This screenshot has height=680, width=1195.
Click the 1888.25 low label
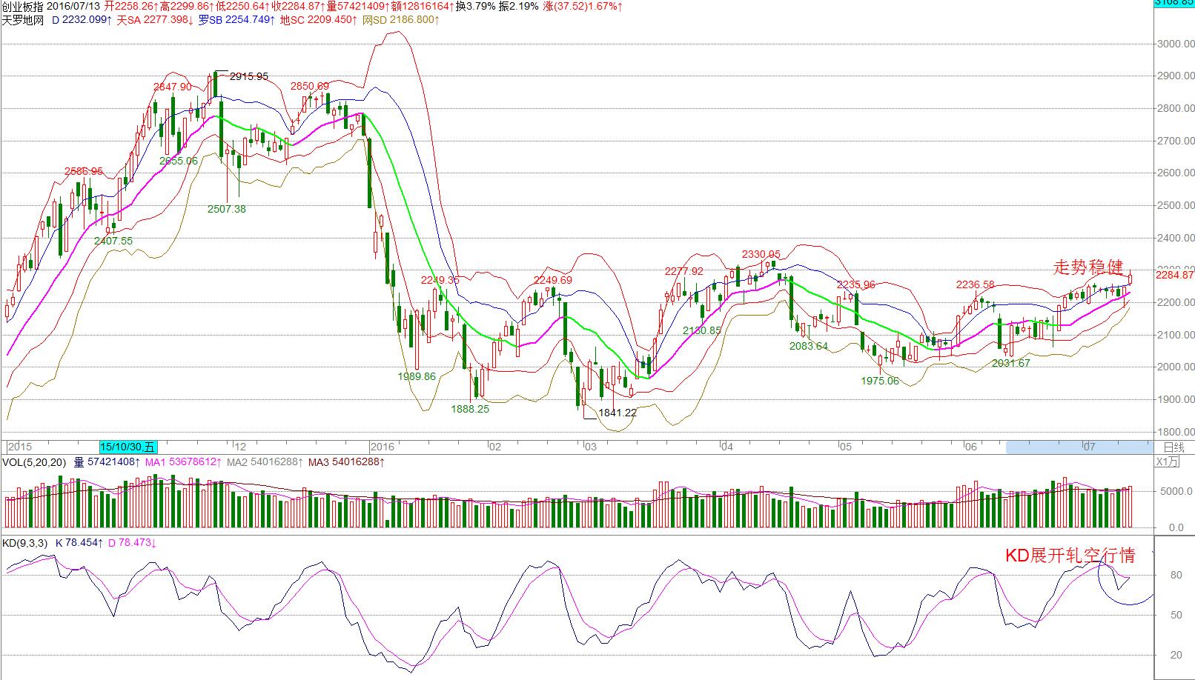[470, 408]
